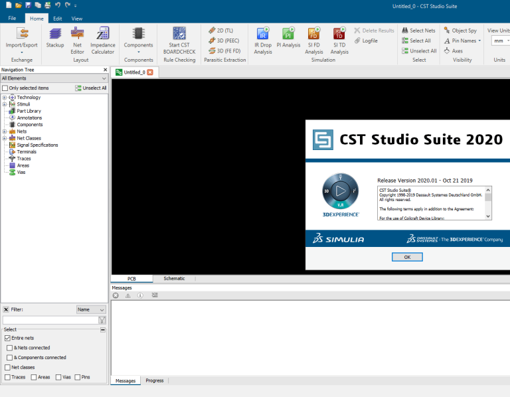Click the Unselect All button in Navigation Tree

pyautogui.click(x=90, y=88)
